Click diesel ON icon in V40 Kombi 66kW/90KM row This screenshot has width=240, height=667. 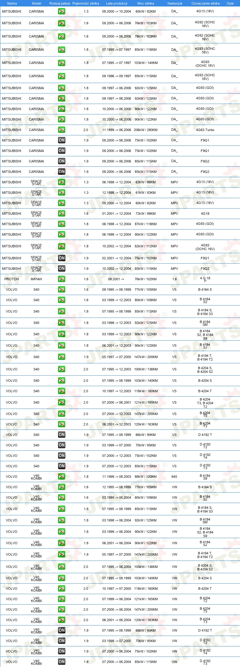pos(62,630)
